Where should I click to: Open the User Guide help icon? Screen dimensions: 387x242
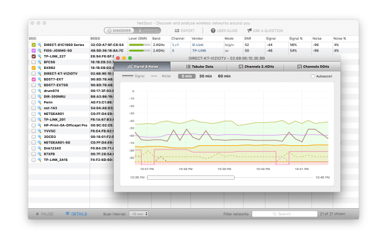tap(213, 31)
